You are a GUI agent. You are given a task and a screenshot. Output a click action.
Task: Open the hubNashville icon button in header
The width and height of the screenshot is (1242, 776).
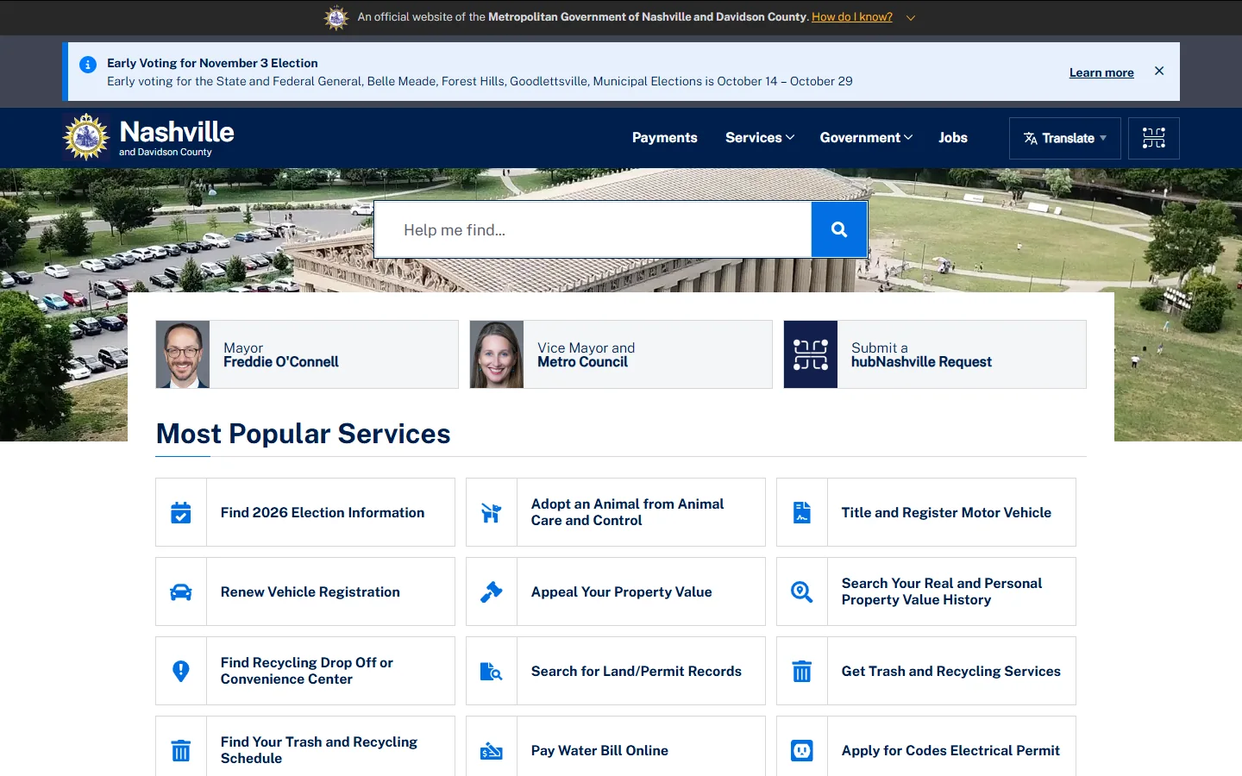[1154, 138]
